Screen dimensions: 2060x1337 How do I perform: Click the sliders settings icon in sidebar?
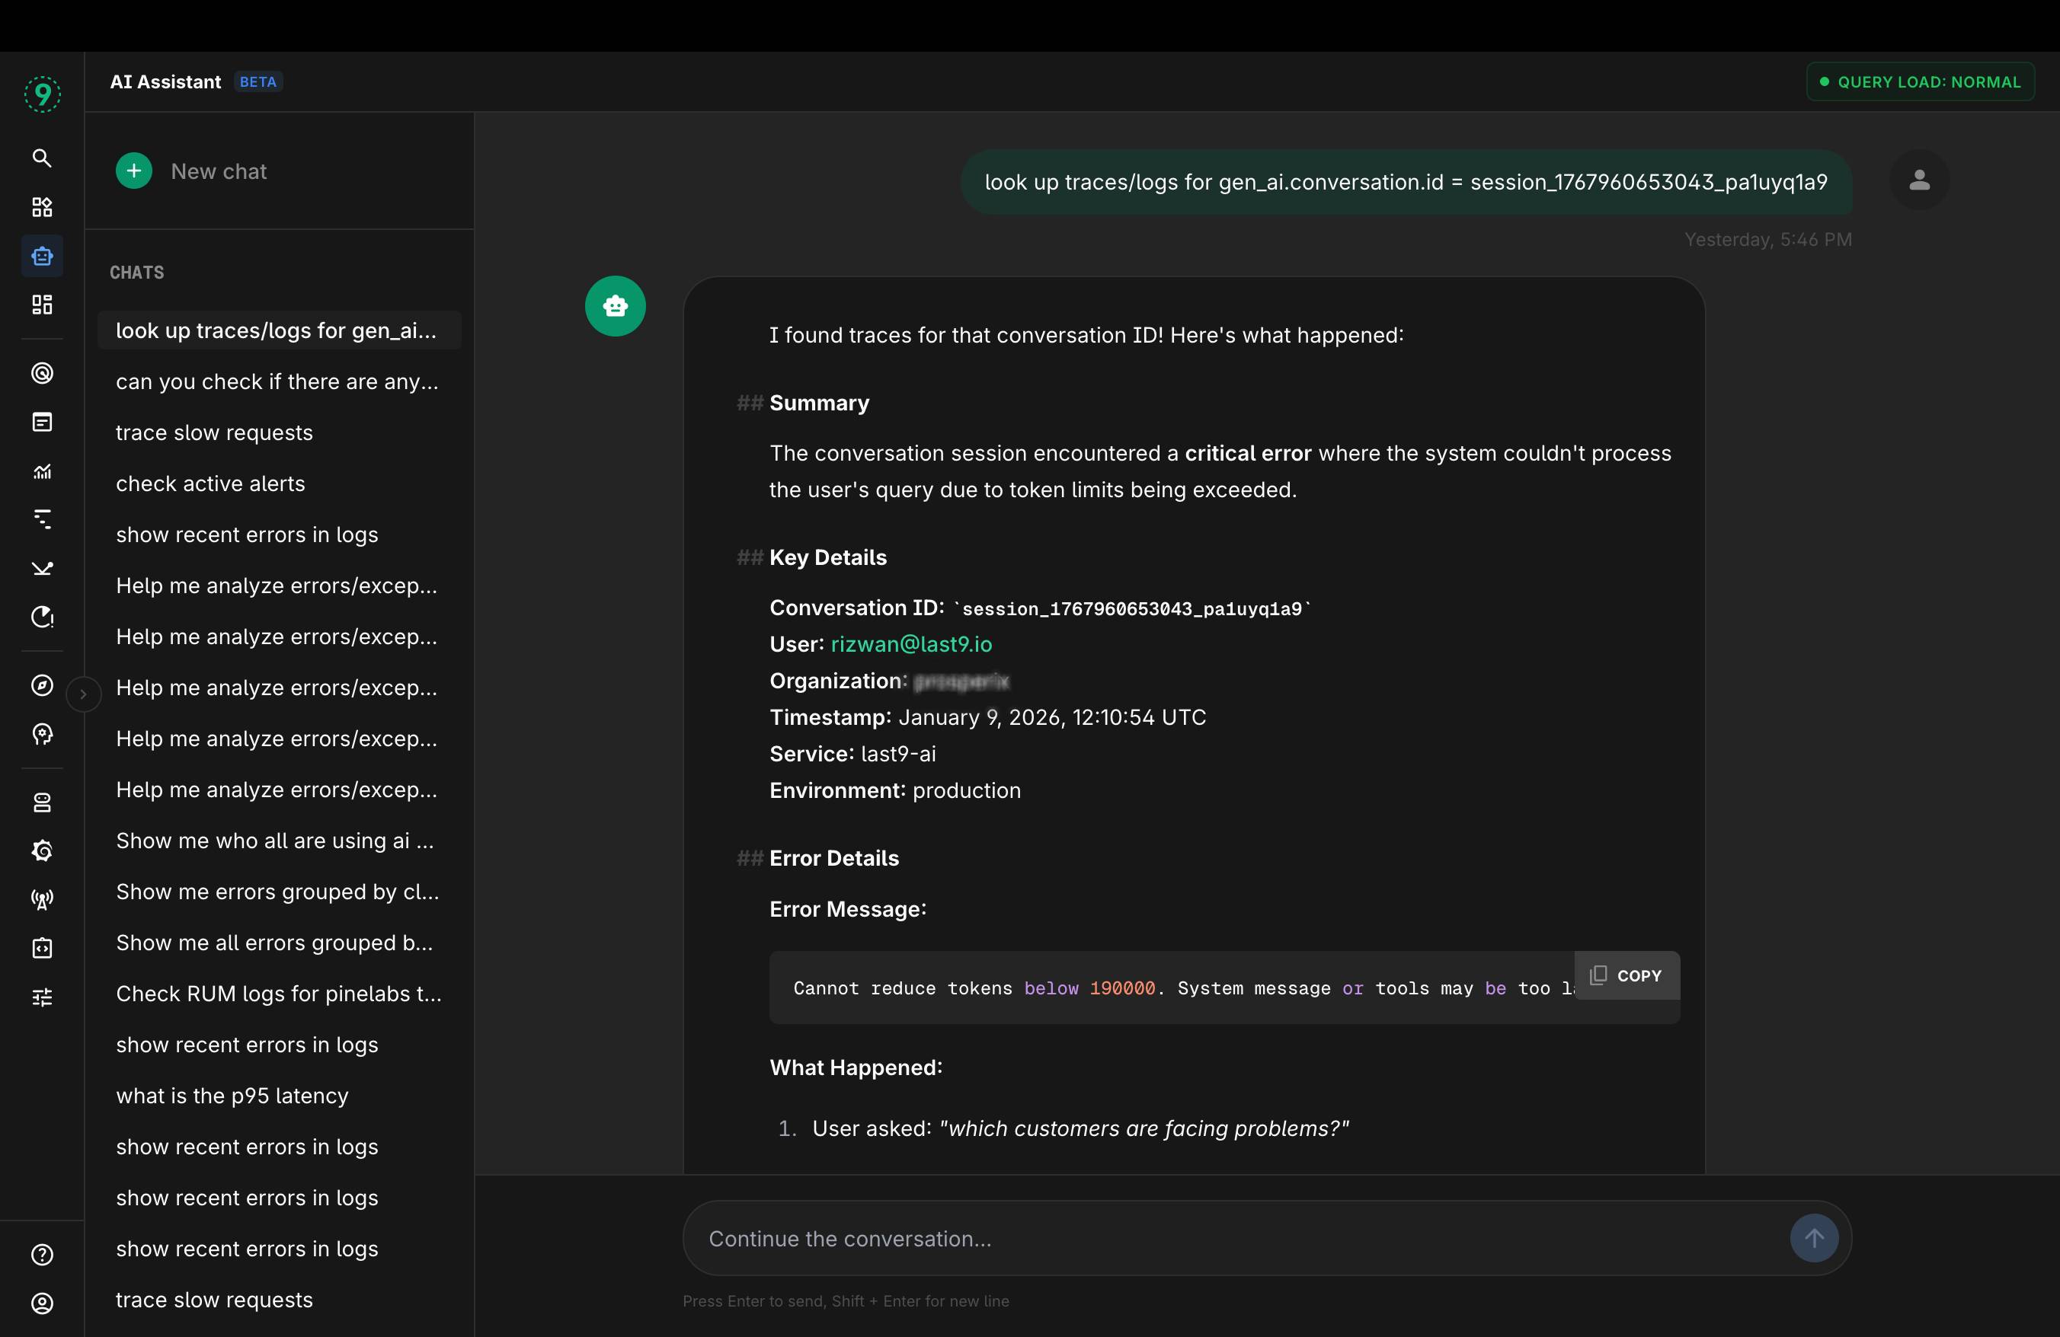42,997
